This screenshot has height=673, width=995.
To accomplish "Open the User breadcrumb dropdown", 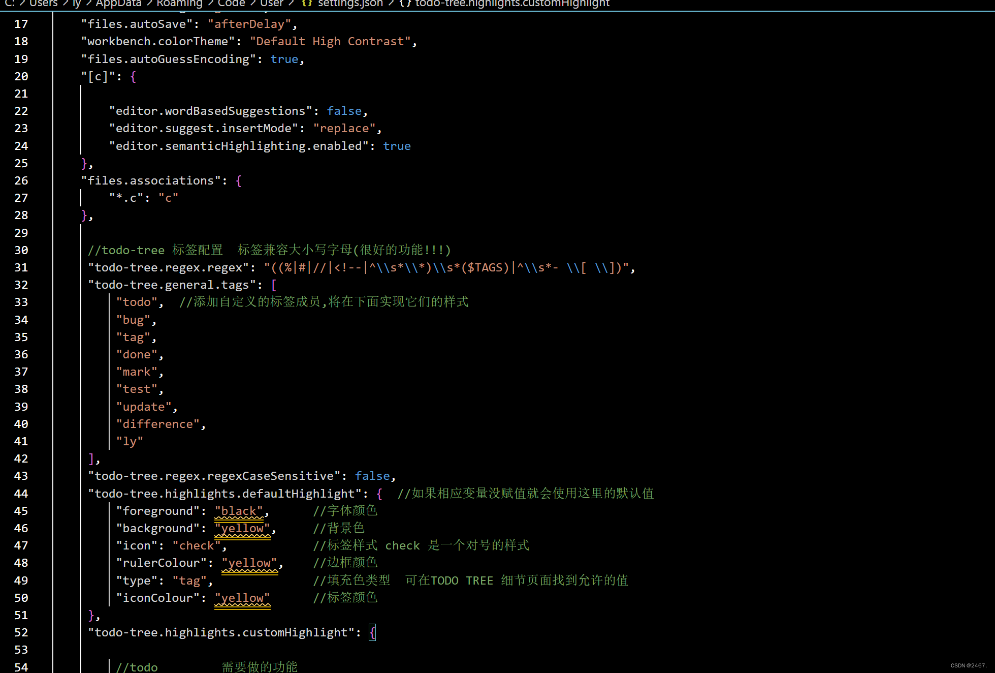I will tap(271, 4).
